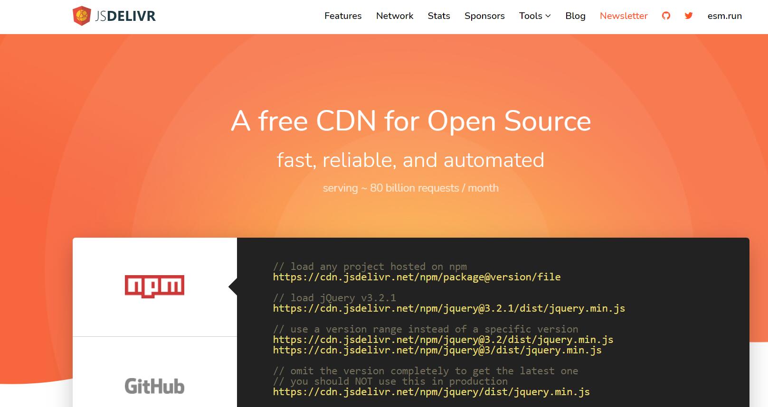Click the '80 billion requests / month' text
This screenshot has height=407, width=768.
click(x=434, y=188)
